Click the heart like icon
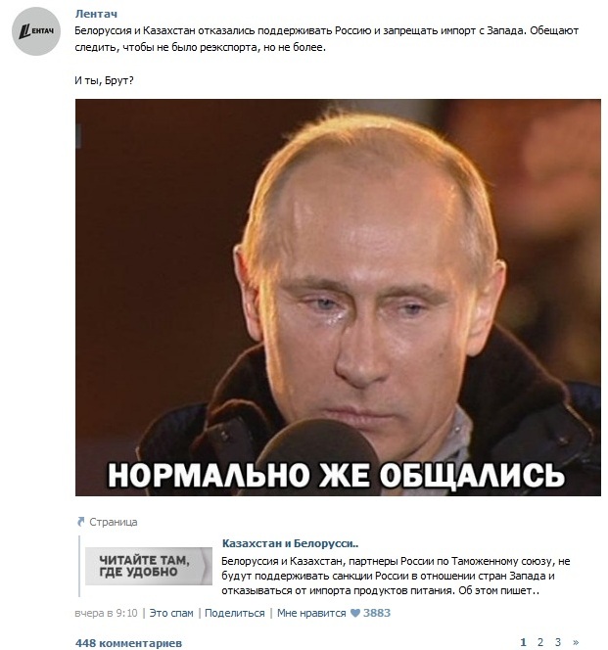Screen dimensions: 608x650 tap(355, 613)
